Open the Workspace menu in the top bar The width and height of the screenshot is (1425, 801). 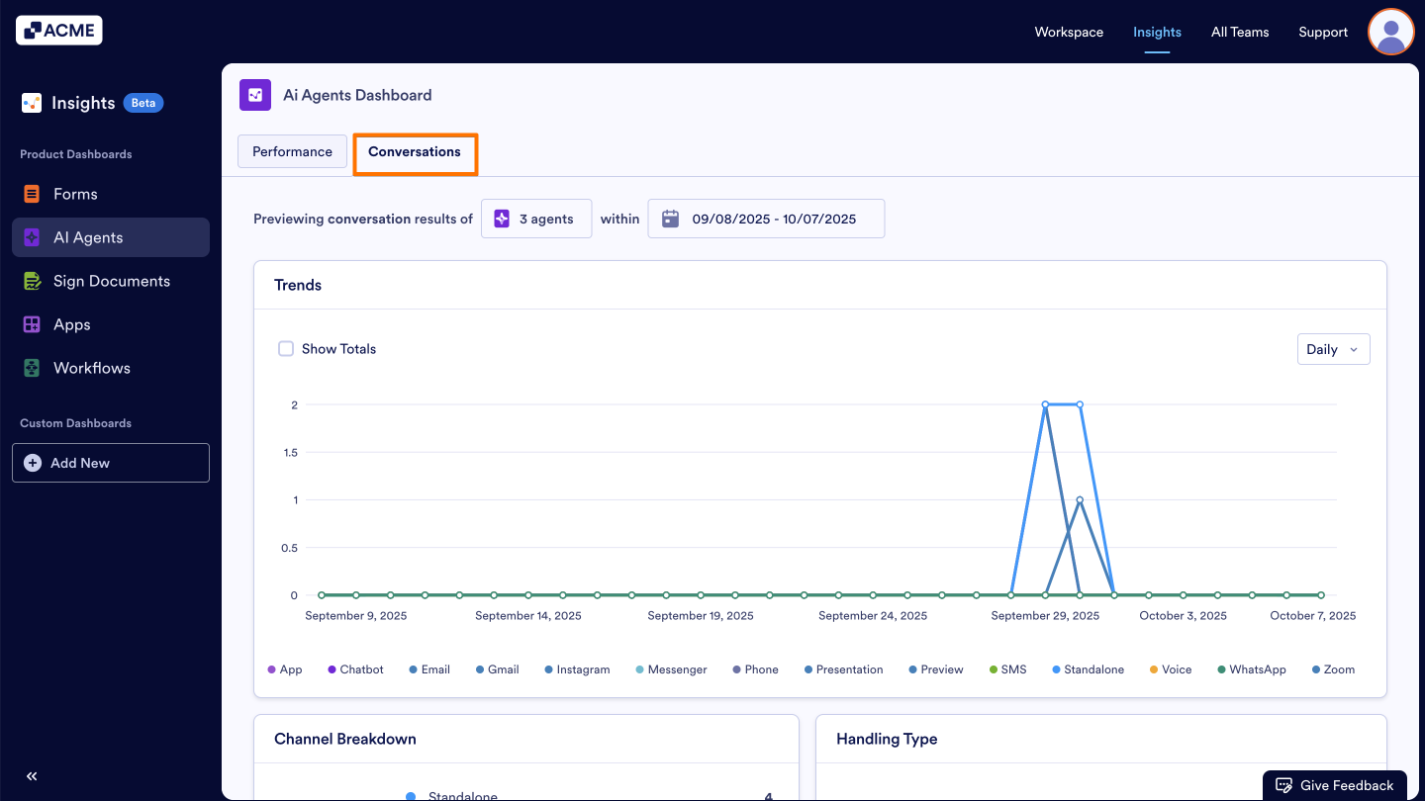tap(1069, 32)
